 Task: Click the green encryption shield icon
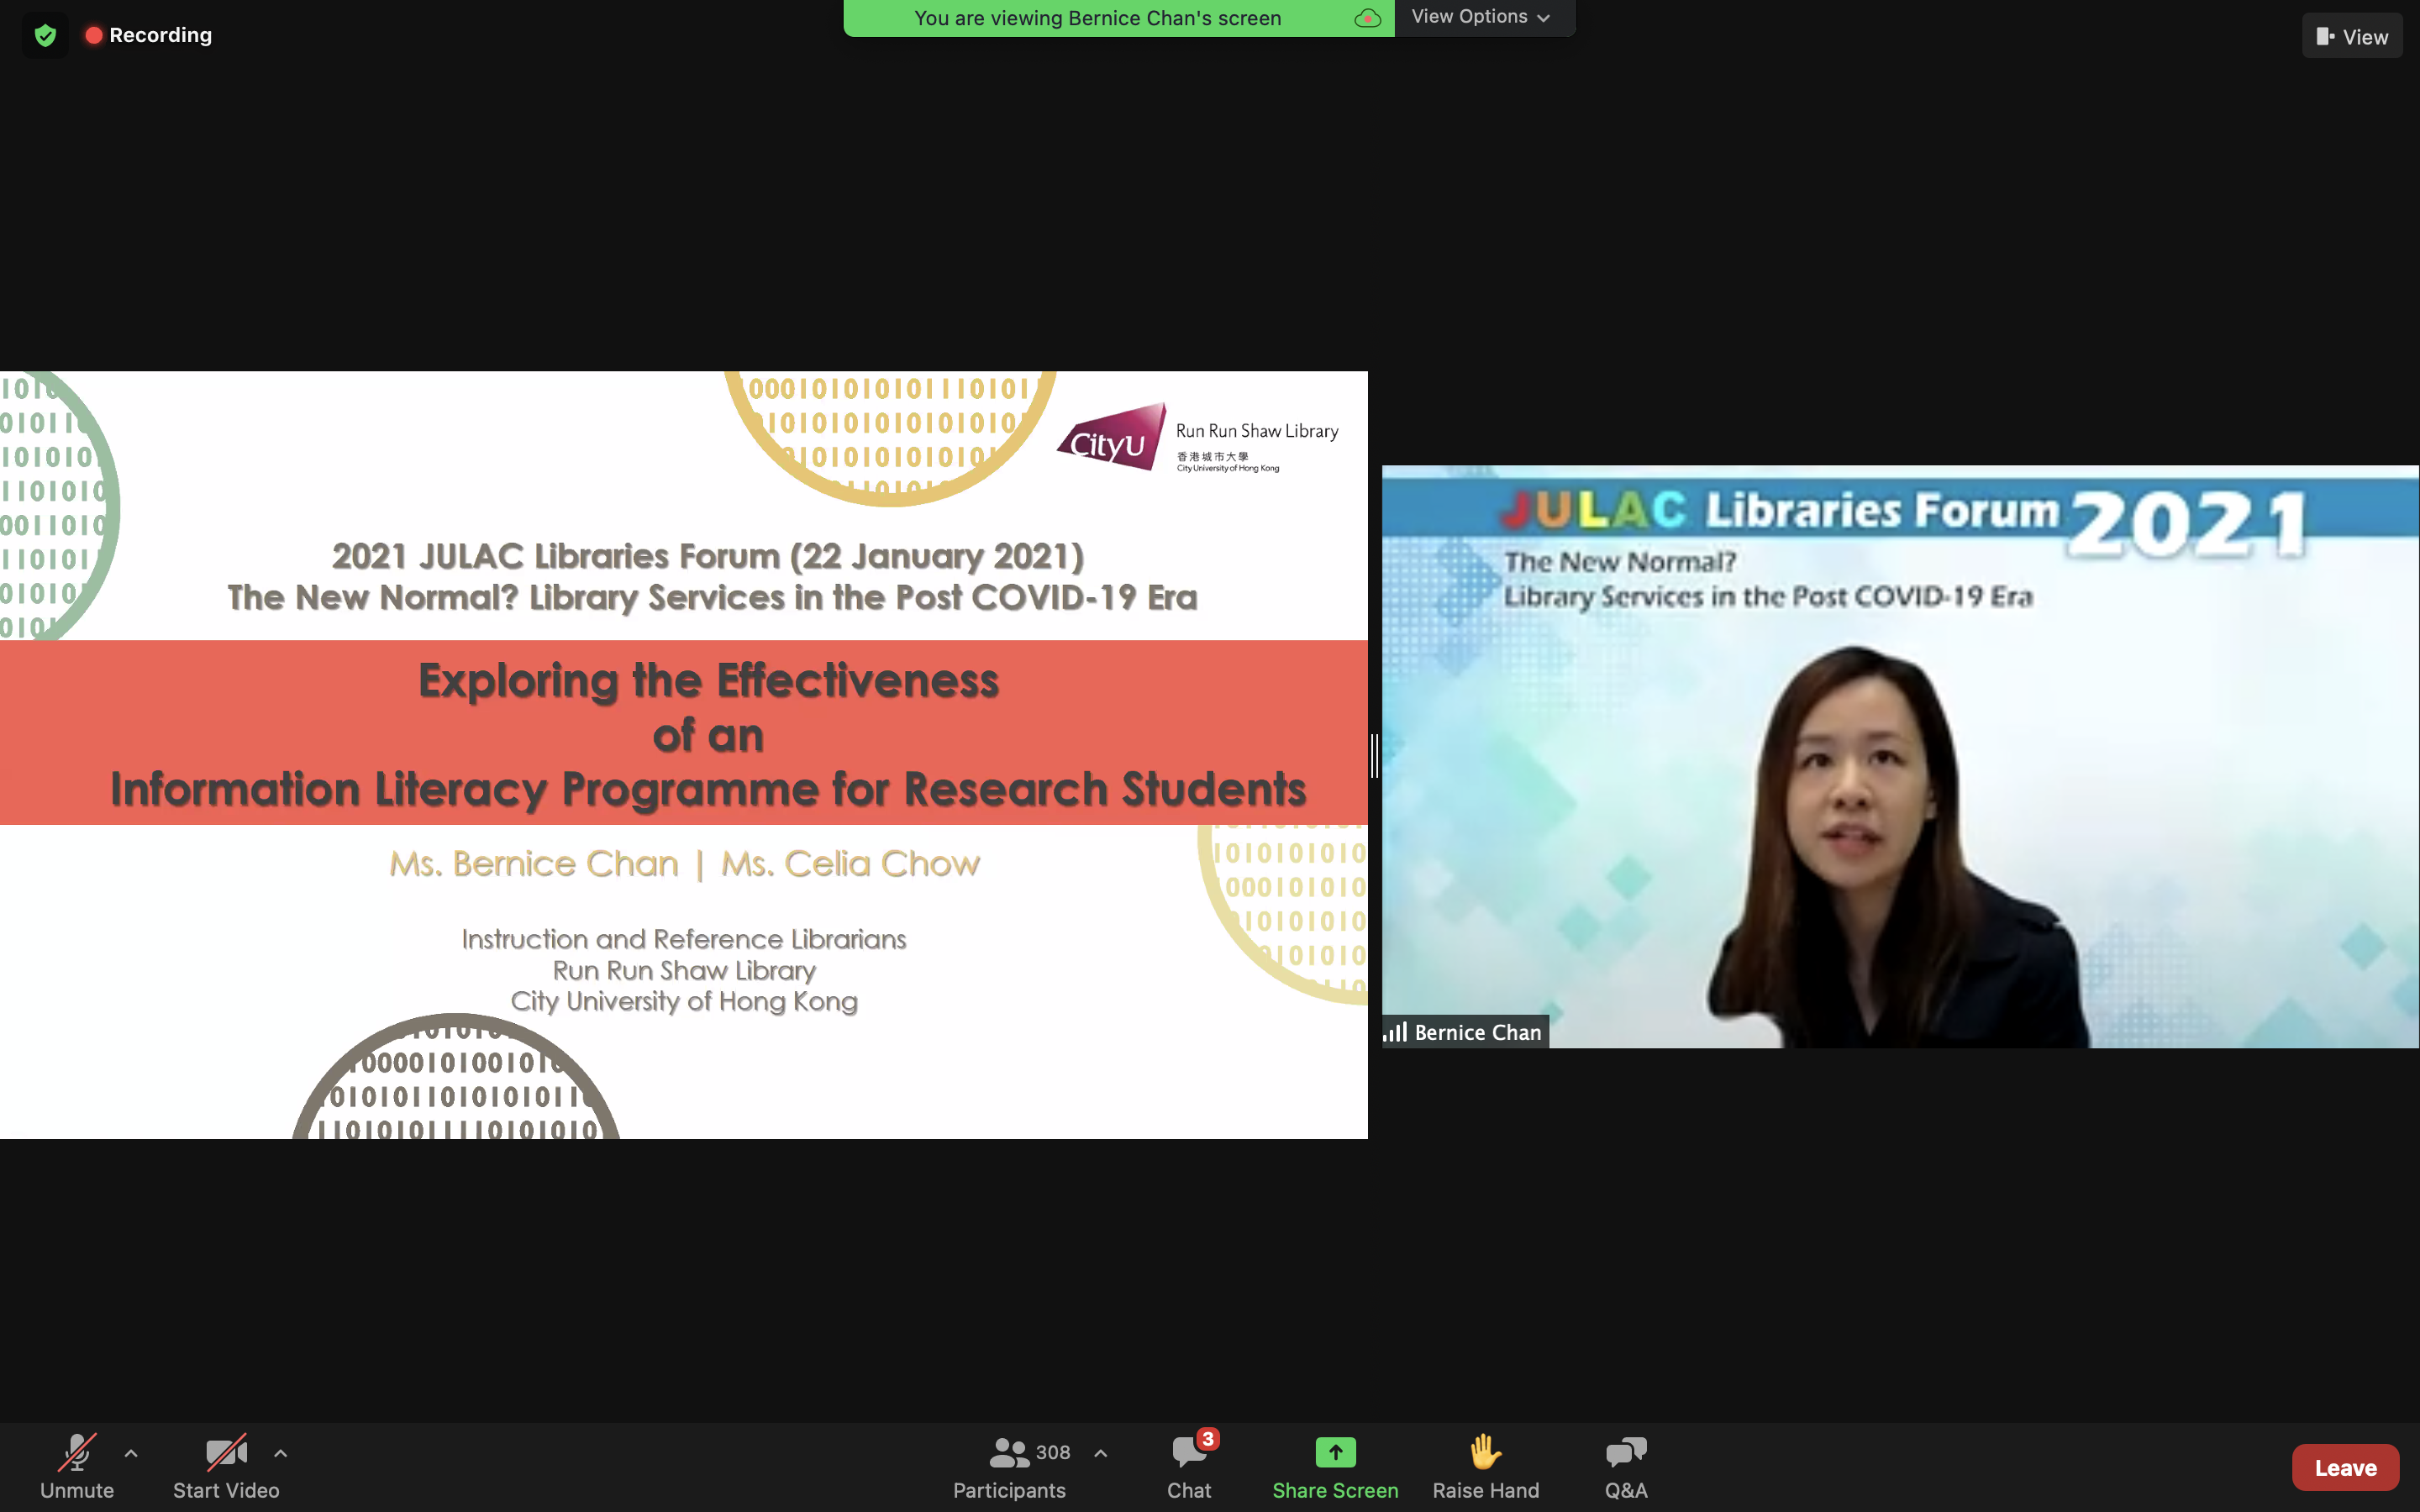point(45,36)
